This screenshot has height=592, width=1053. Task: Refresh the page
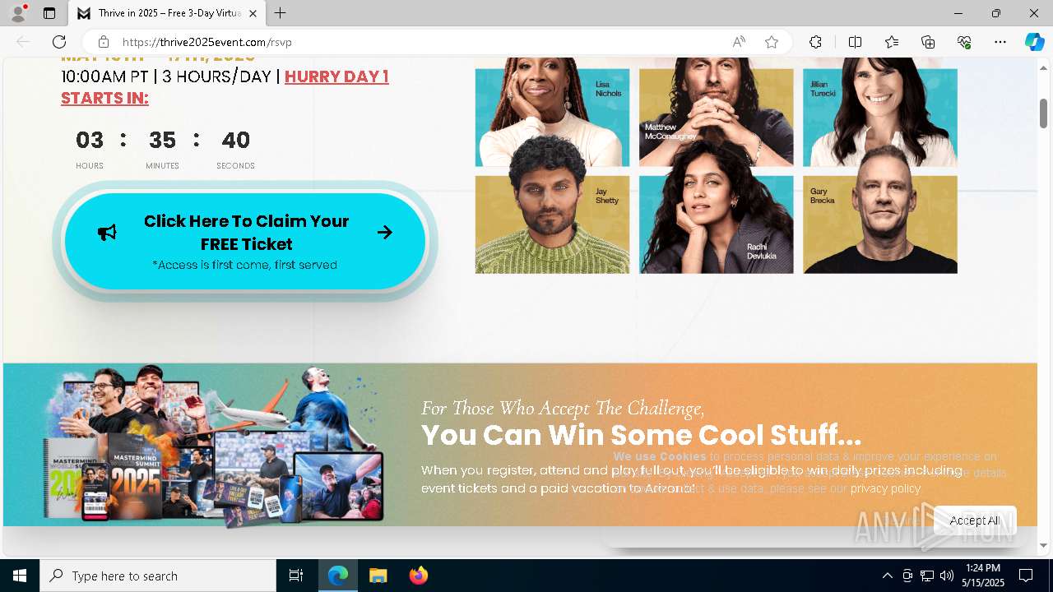(59, 42)
